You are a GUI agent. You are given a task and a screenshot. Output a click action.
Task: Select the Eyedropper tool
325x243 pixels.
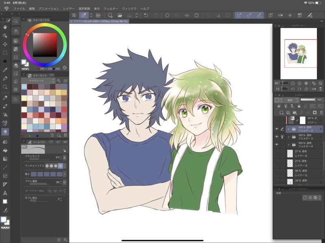5,70
